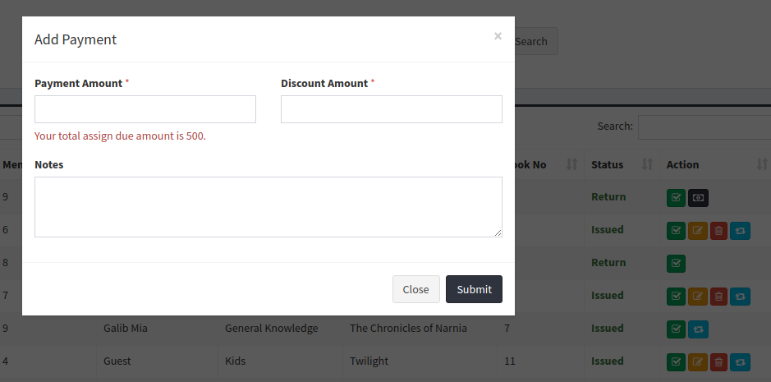This screenshot has width=771, height=382.
Task: Sort table by Book No column arrows
Action: coord(571,165)
